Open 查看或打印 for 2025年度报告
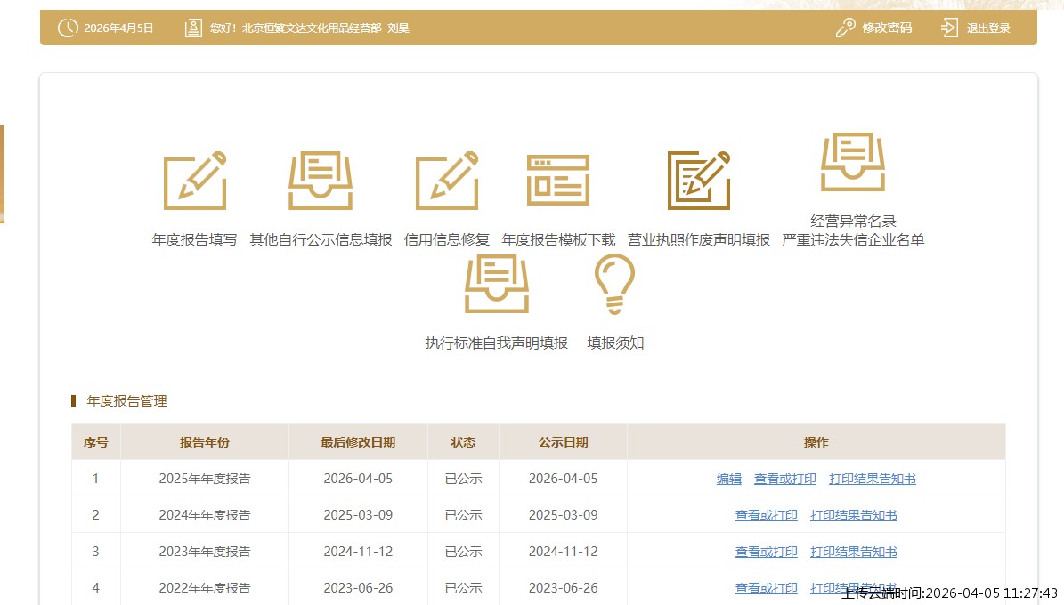Viewport: 1064px width, 605px height. click(x=785, y=479)
